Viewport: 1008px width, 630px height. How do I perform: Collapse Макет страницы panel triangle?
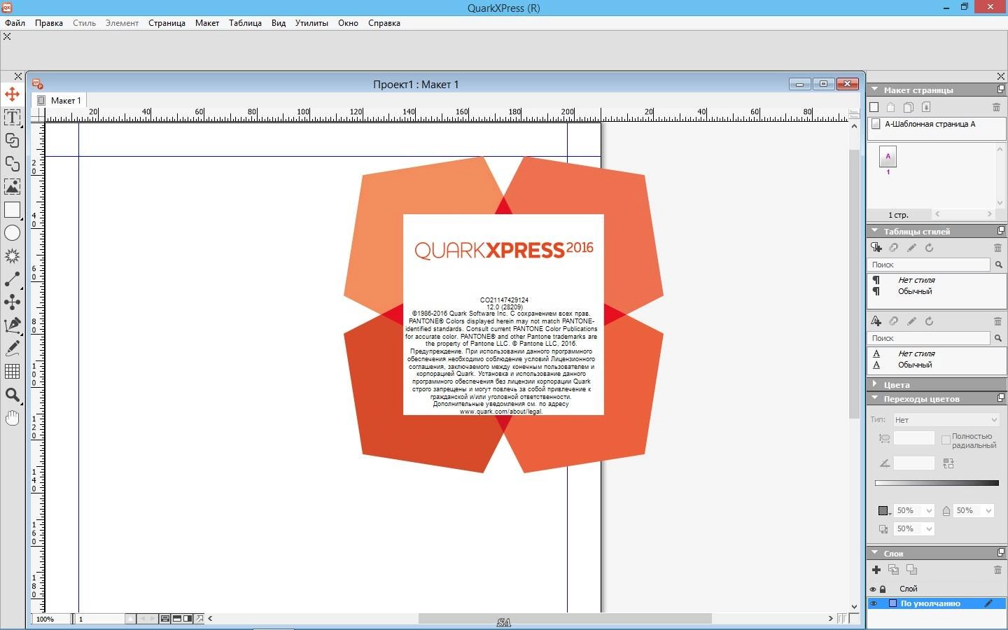tap(874, 90)
